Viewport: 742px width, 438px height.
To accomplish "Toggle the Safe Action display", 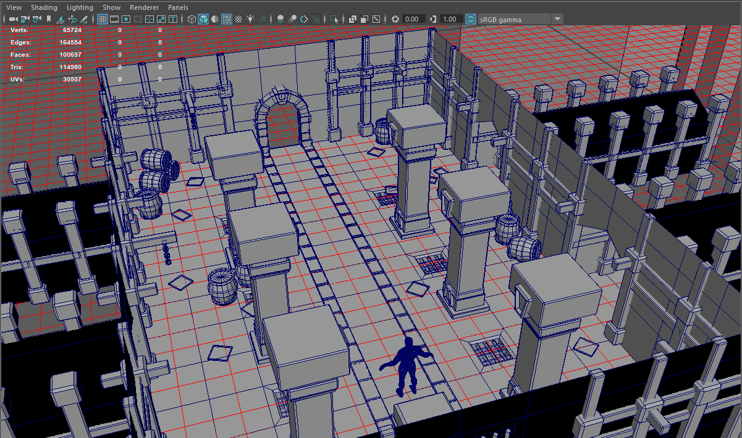I will 161,19.
